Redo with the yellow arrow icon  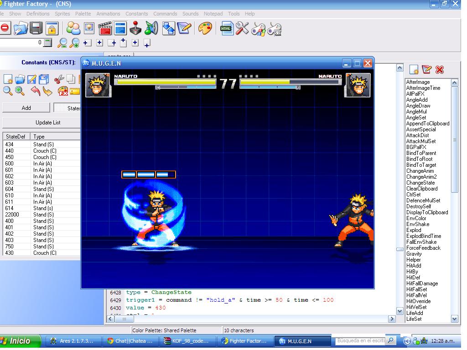point(47,91)
